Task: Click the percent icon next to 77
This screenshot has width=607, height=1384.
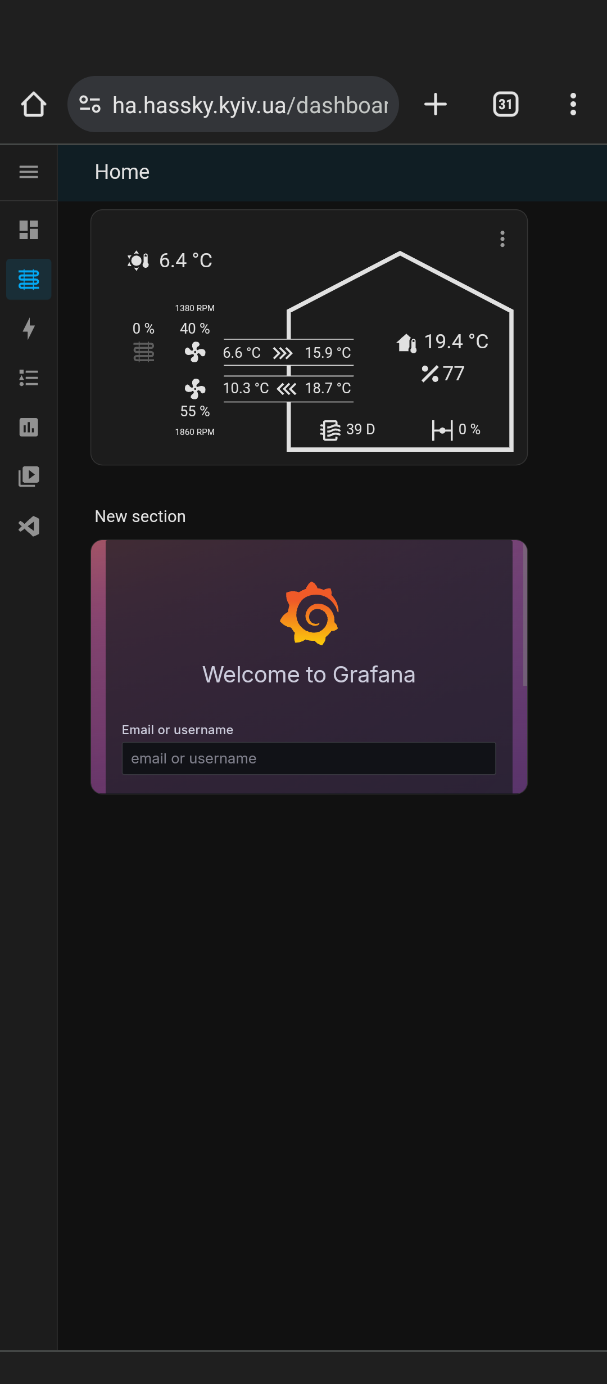Action: (430, 374)
